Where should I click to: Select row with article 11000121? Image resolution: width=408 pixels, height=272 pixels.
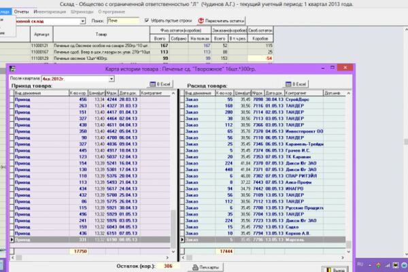click(x=137, y=46)
